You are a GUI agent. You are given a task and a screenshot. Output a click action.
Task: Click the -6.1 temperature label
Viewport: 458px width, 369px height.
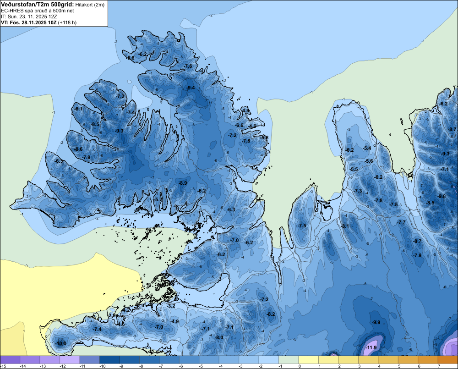79,109
